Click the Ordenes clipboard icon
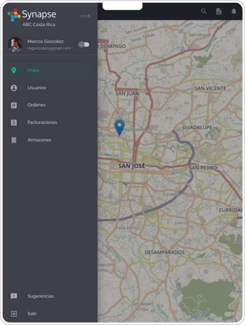Image resolution: width=245 pixels, height=325 pixels. (14, 105)
